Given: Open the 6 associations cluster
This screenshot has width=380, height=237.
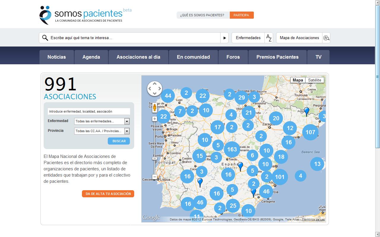Looking at the screenshot, I should point(252,155).
